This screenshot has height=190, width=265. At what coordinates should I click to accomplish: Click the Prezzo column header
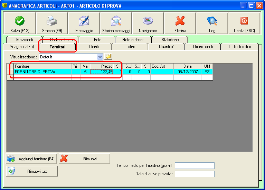(x=102, y=66)
